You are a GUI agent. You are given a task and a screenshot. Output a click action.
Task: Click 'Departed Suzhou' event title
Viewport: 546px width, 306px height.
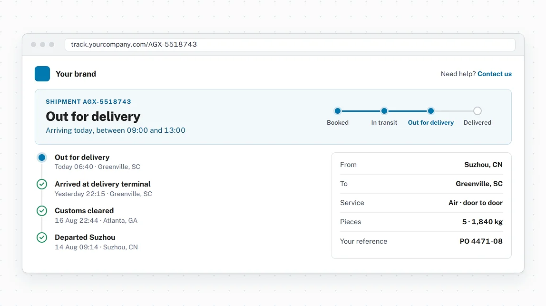click(x=85, y=237)
